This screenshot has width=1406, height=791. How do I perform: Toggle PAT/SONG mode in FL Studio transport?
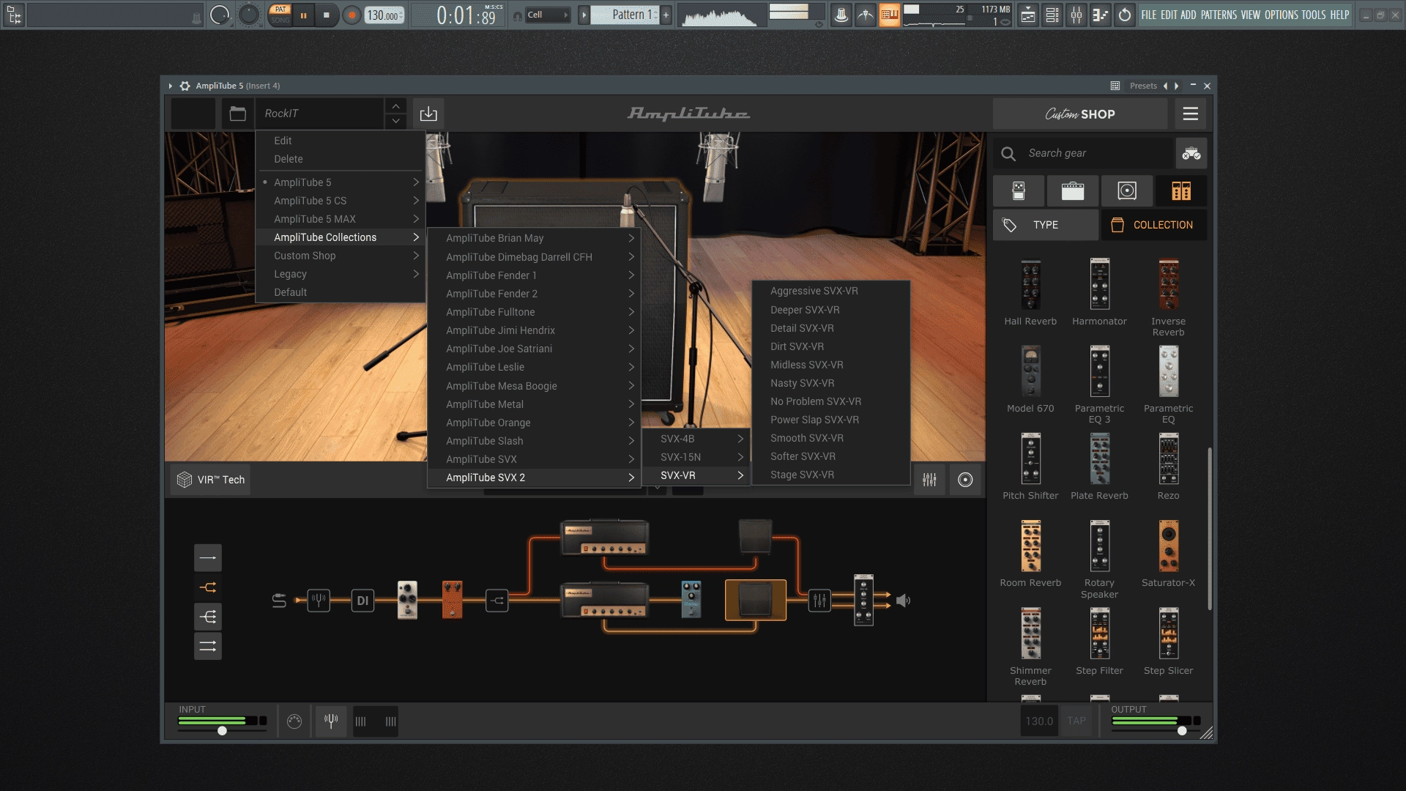point(280,15)
